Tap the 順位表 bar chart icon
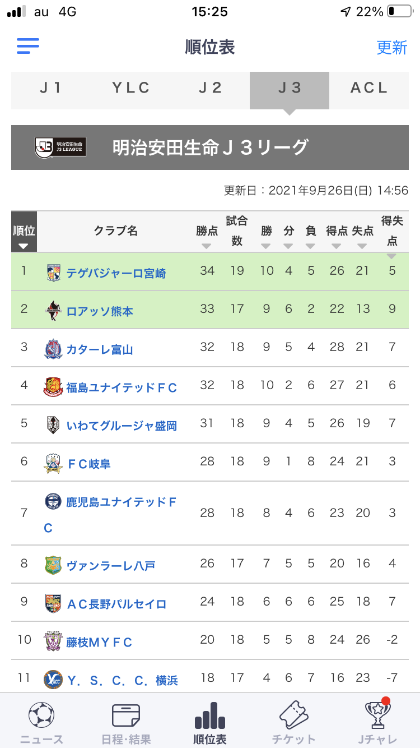This screenshot has width=420, height=748. [210, 715]
